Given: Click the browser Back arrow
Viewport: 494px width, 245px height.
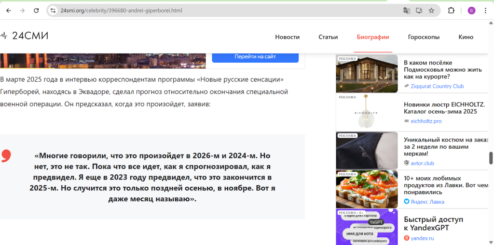Looking at the screenshot, I should [x=9, y=11].
